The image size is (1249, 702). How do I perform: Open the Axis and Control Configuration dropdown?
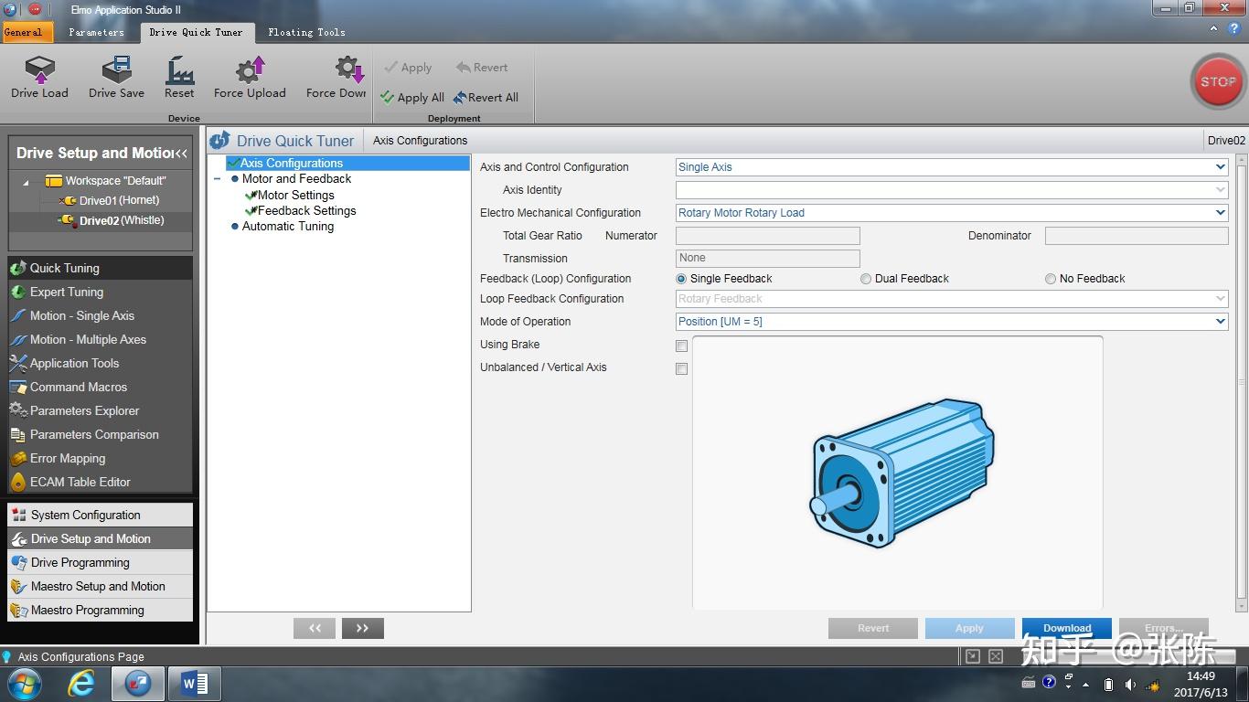pyautogui.click(x=1220, y=167)
